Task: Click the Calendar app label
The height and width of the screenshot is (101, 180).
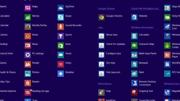Action: point(4,25)
